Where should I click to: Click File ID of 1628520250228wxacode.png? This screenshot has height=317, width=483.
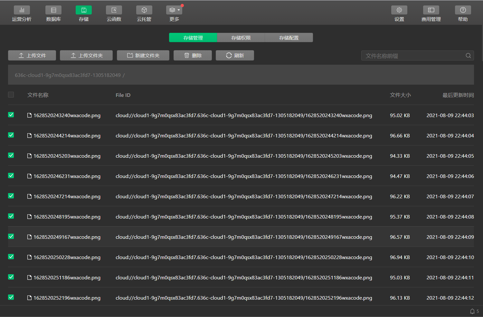coord(244,257)
